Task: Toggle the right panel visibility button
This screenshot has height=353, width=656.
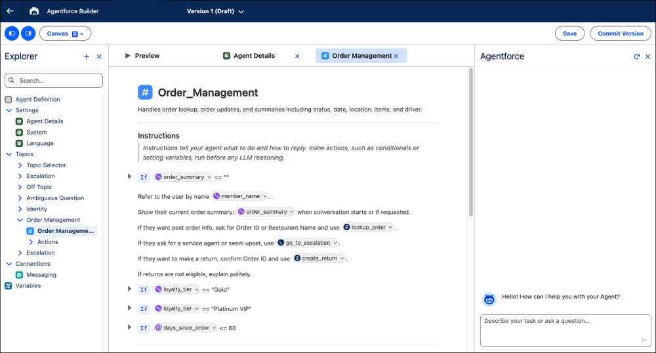Action: (28, 33)
